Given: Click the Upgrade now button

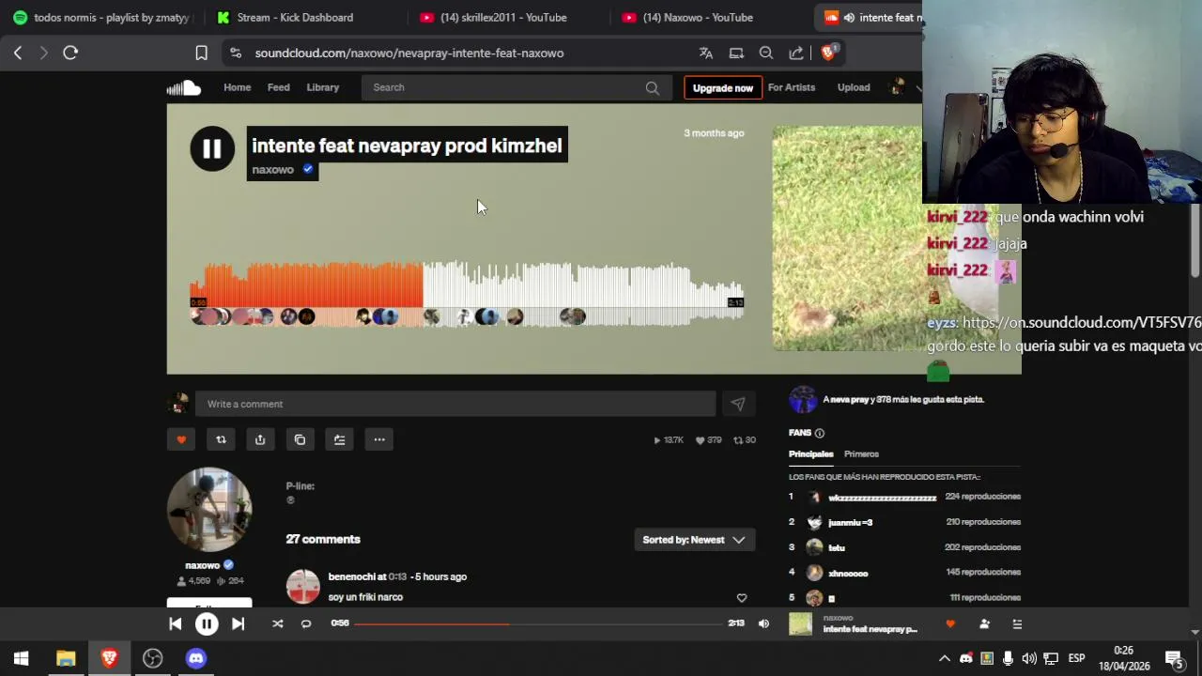Looking at the screenshot, I should click(x=722, y=87).
